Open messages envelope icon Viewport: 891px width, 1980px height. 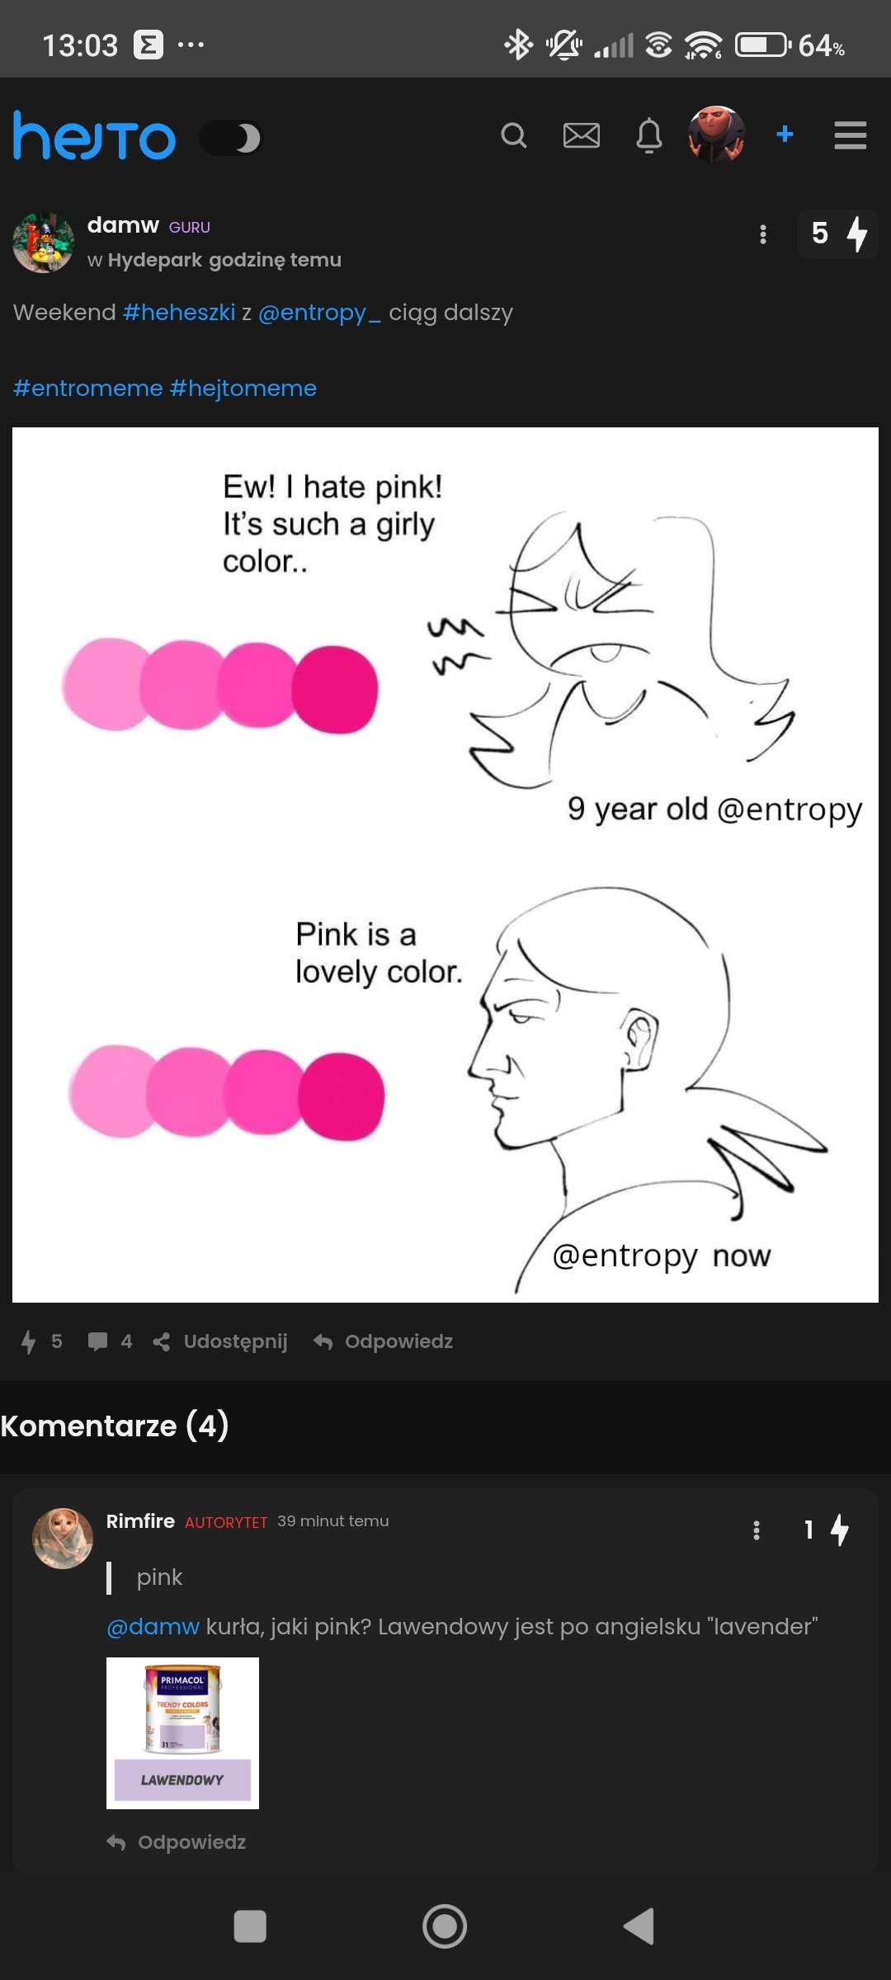point(582,135)
